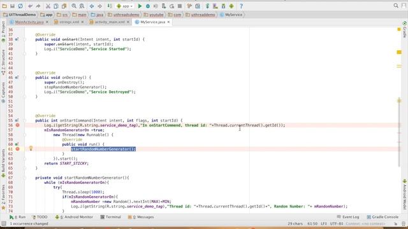This screenshot has width=408, height=229.
Task: Open the Project tool window
Action: [3, 31]
